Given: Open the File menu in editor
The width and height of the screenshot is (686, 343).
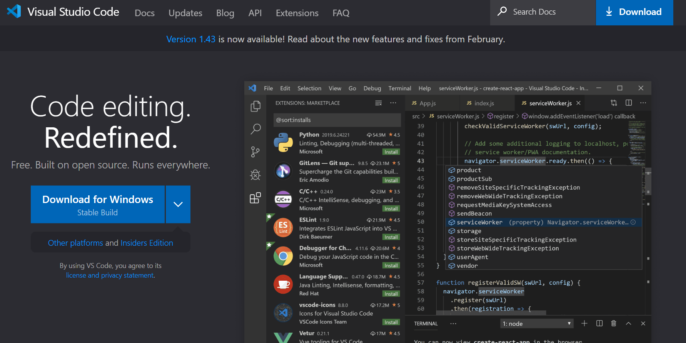Looking at the screenshot, I should (268, 88).
